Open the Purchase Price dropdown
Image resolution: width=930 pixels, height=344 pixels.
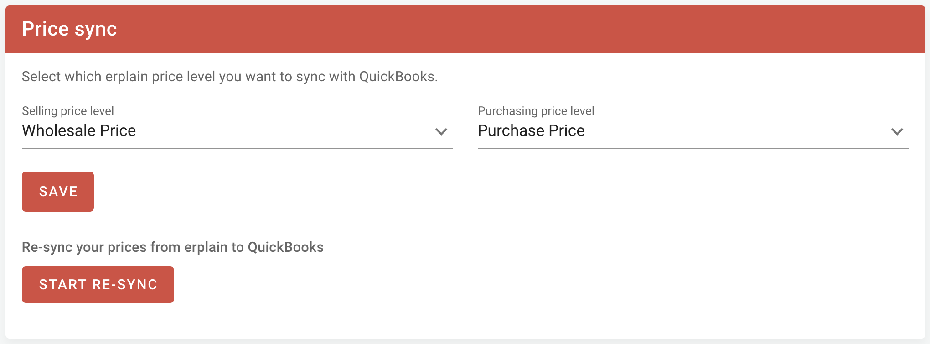693,131
